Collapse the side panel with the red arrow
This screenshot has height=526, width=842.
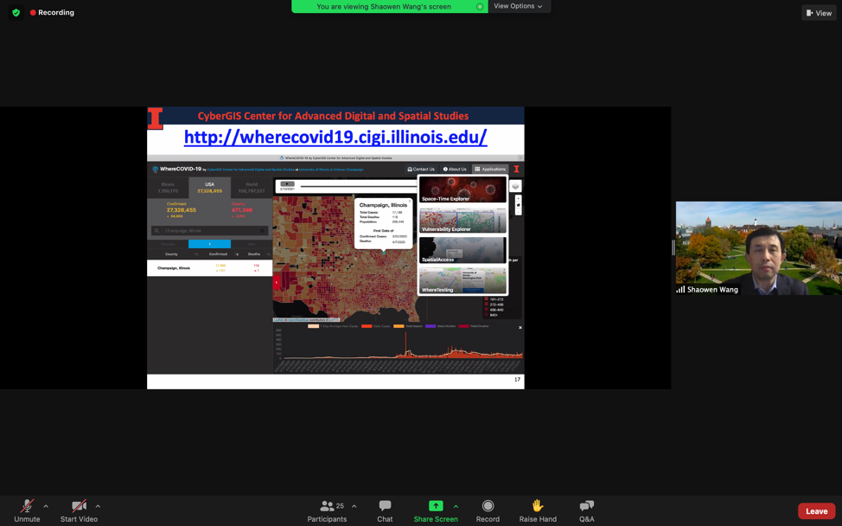tap(277, 281)
